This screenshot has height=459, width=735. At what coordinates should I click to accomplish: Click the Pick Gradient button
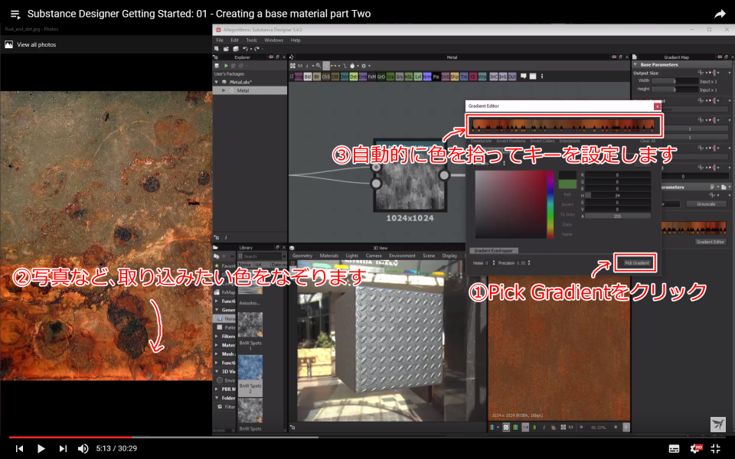point(636,262)
